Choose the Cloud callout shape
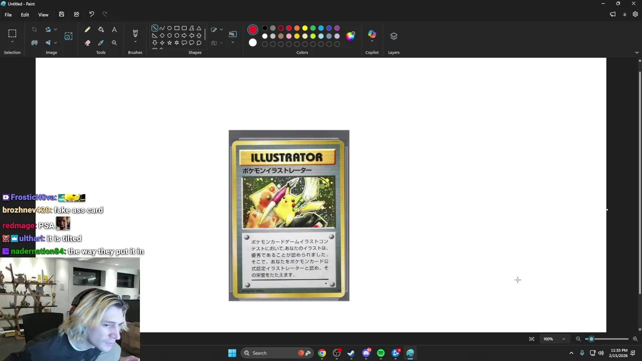The image size is (642, 361). (199, 43)
